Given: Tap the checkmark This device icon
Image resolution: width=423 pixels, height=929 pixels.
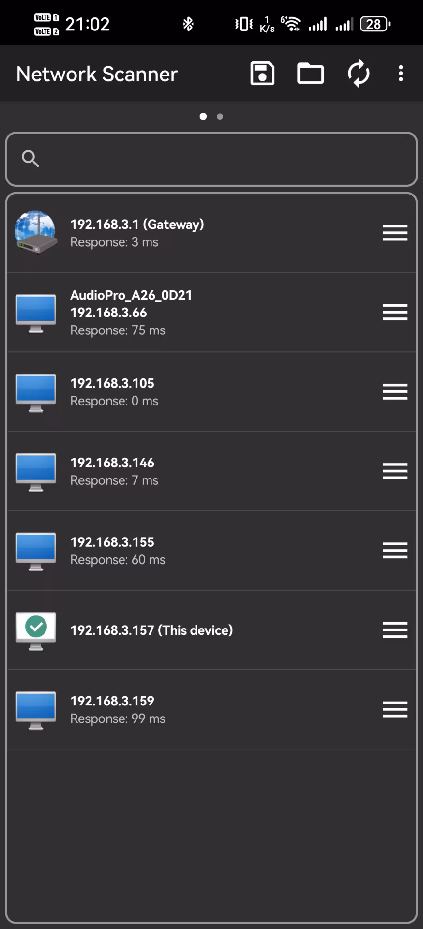Looking at the screenshot, I should click(x=35, y=630).
